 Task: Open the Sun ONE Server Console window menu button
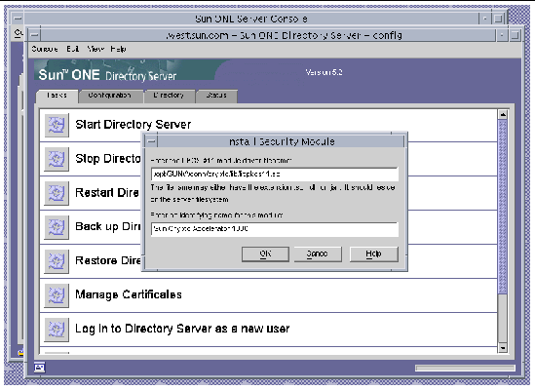tap(18, 19)
